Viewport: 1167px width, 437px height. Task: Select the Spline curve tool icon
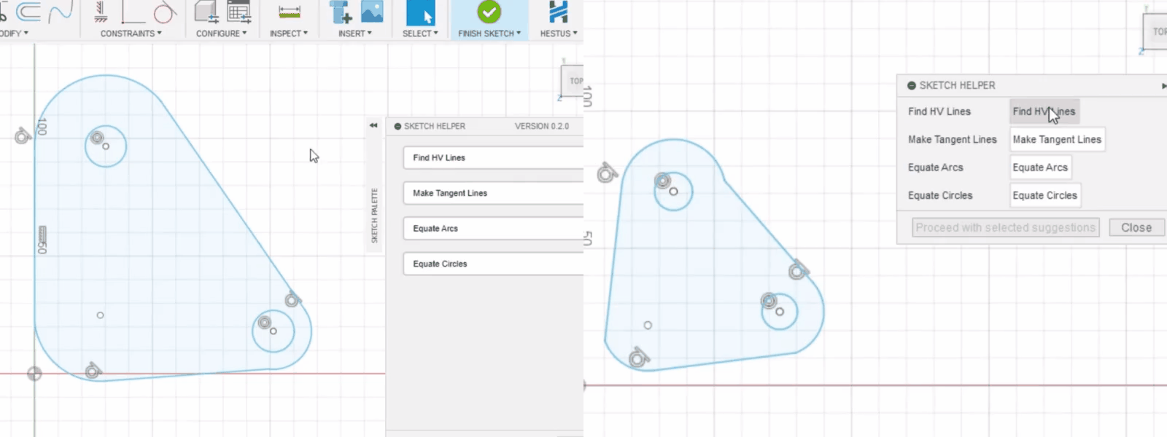(61, 12)
